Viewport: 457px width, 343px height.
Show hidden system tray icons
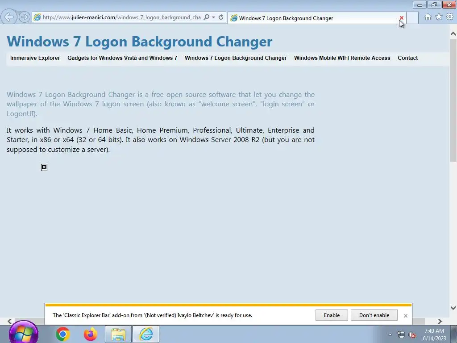pos(390,335)
